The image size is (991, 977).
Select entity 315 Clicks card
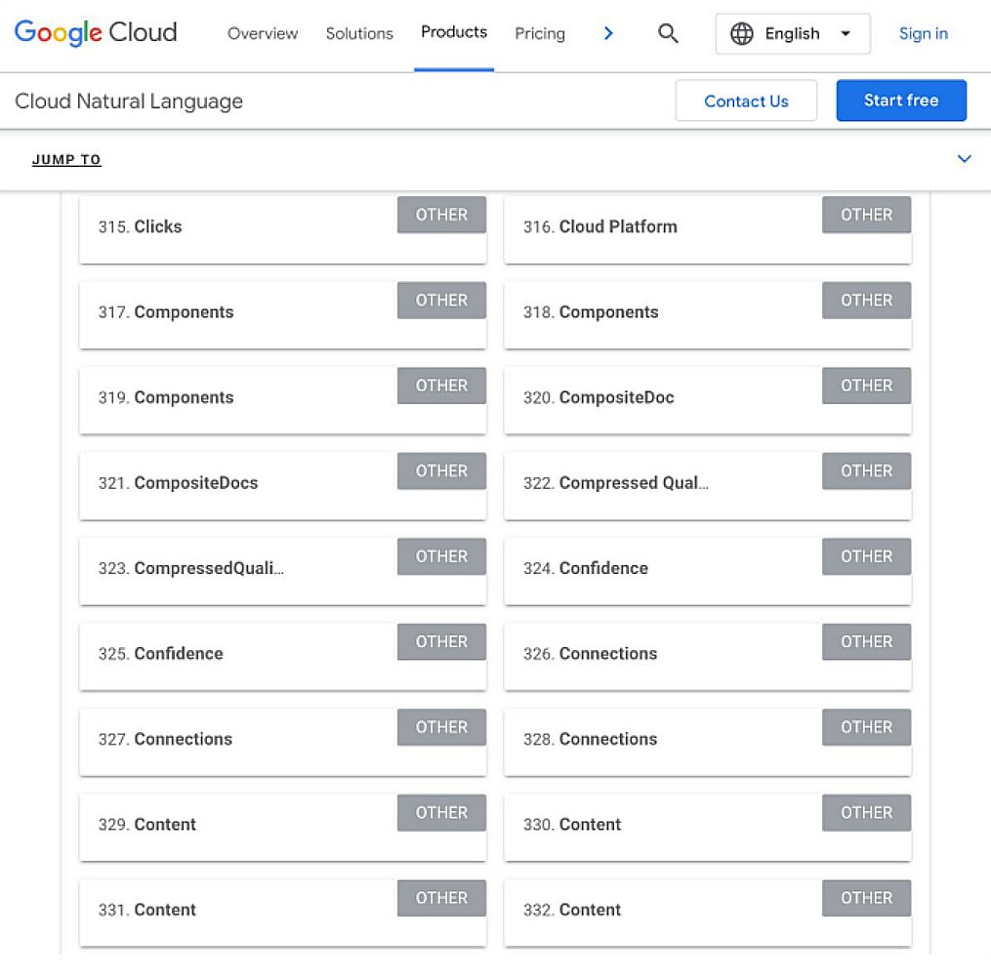pyautogui.click(x=283, y=226)
